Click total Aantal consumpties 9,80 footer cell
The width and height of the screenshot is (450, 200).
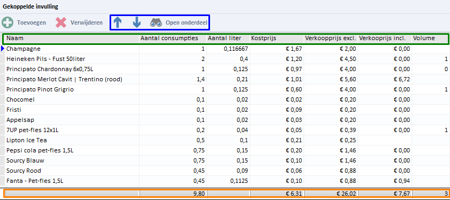(173, 194)
